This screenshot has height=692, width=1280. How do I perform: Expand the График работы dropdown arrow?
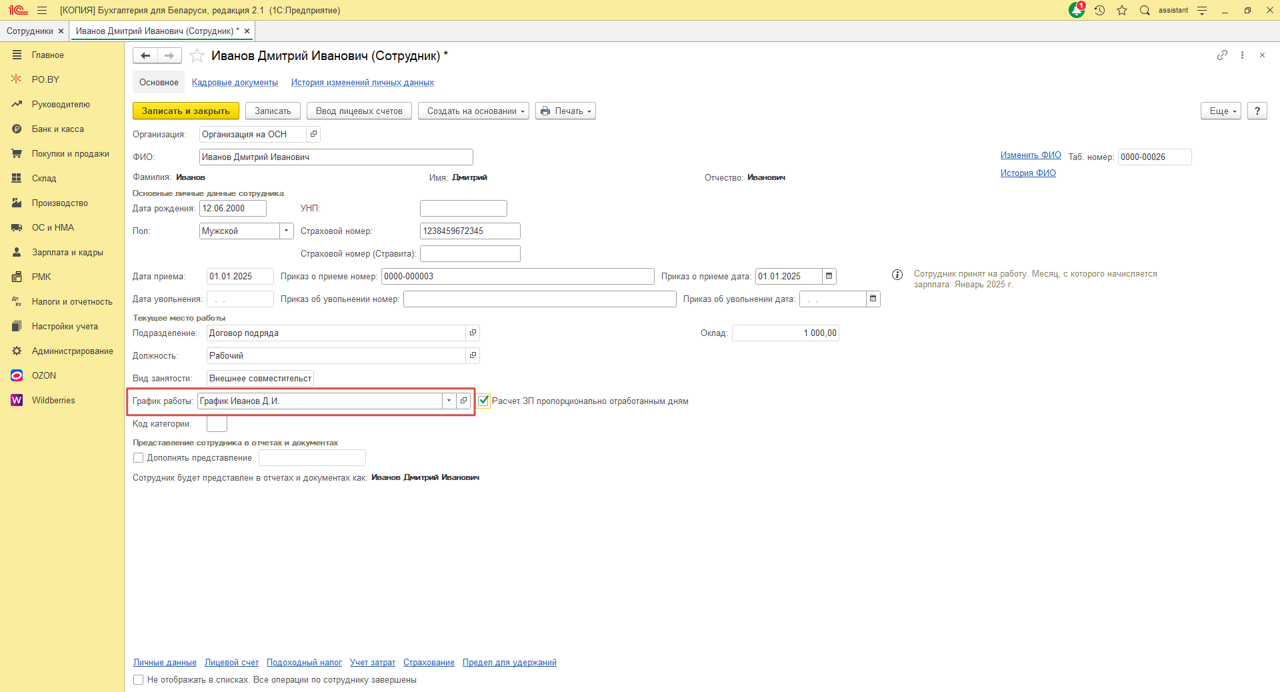click(x=449, y=401)
